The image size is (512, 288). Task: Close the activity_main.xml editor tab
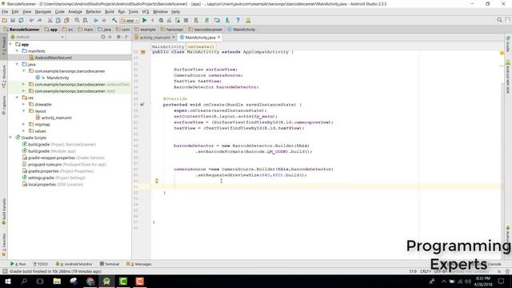pos(174,38)
